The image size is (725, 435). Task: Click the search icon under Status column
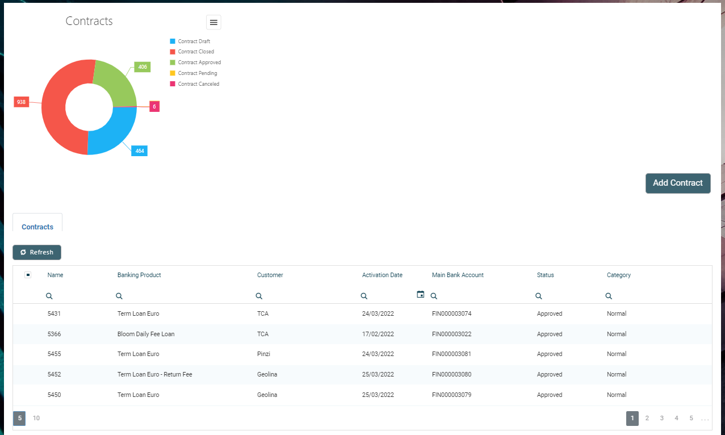click(539, 296)
